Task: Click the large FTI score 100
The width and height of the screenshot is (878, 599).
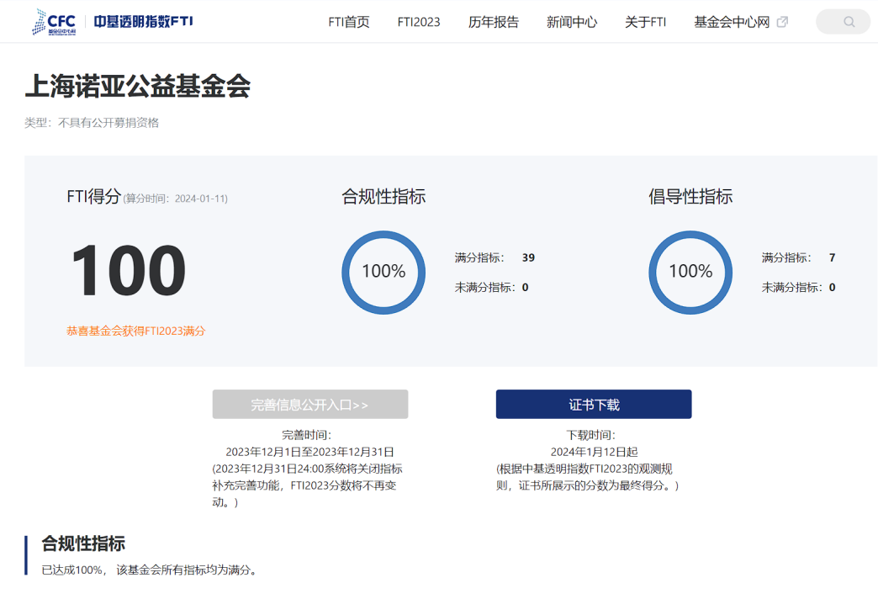Action: [129, 270]
